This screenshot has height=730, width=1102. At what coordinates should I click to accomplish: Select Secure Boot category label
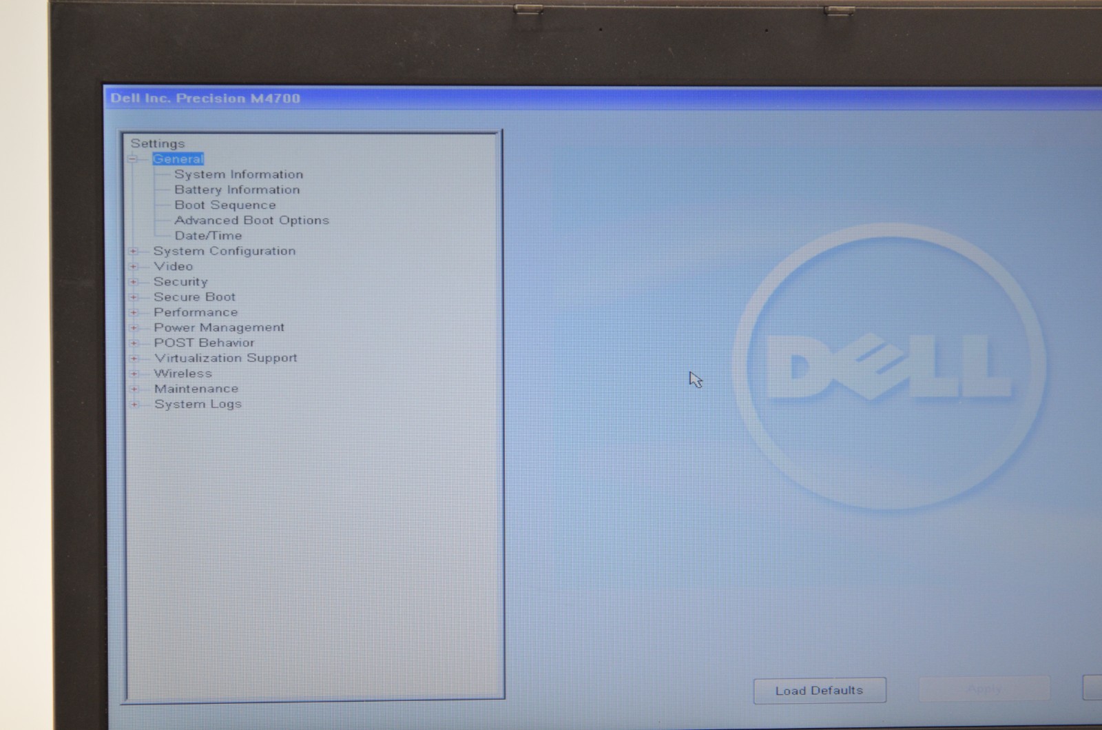click(194, 297)
